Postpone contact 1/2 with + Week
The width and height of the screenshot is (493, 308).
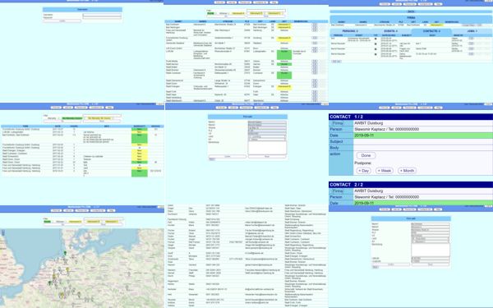click(385, 171)
